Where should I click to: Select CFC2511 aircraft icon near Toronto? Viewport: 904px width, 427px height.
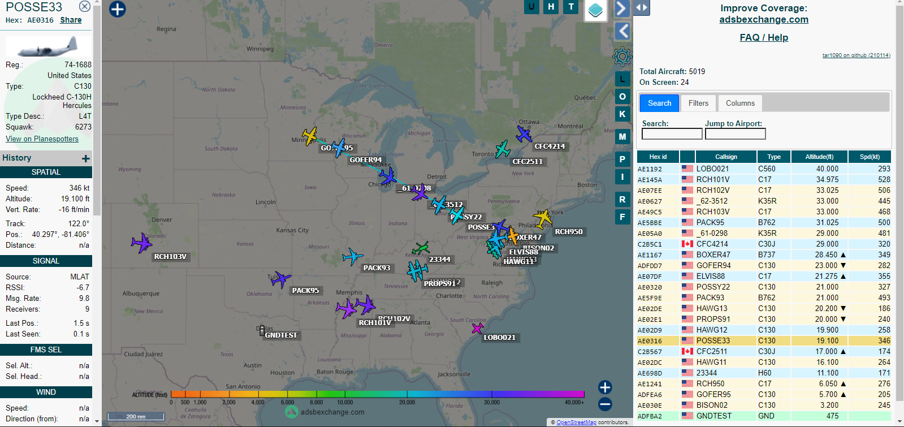502,149
